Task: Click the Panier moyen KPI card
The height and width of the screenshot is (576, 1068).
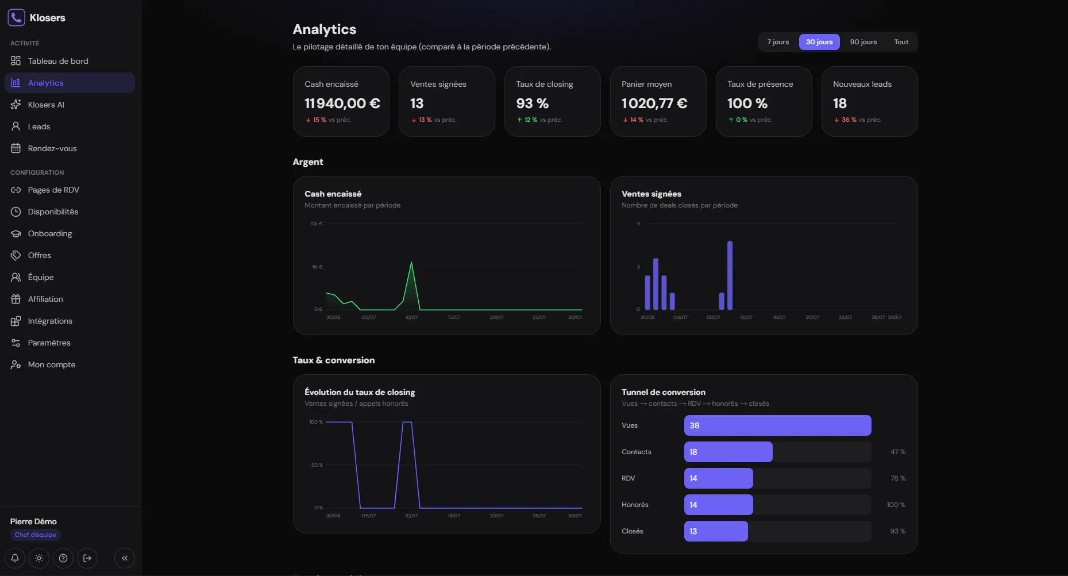Action: 658,101
